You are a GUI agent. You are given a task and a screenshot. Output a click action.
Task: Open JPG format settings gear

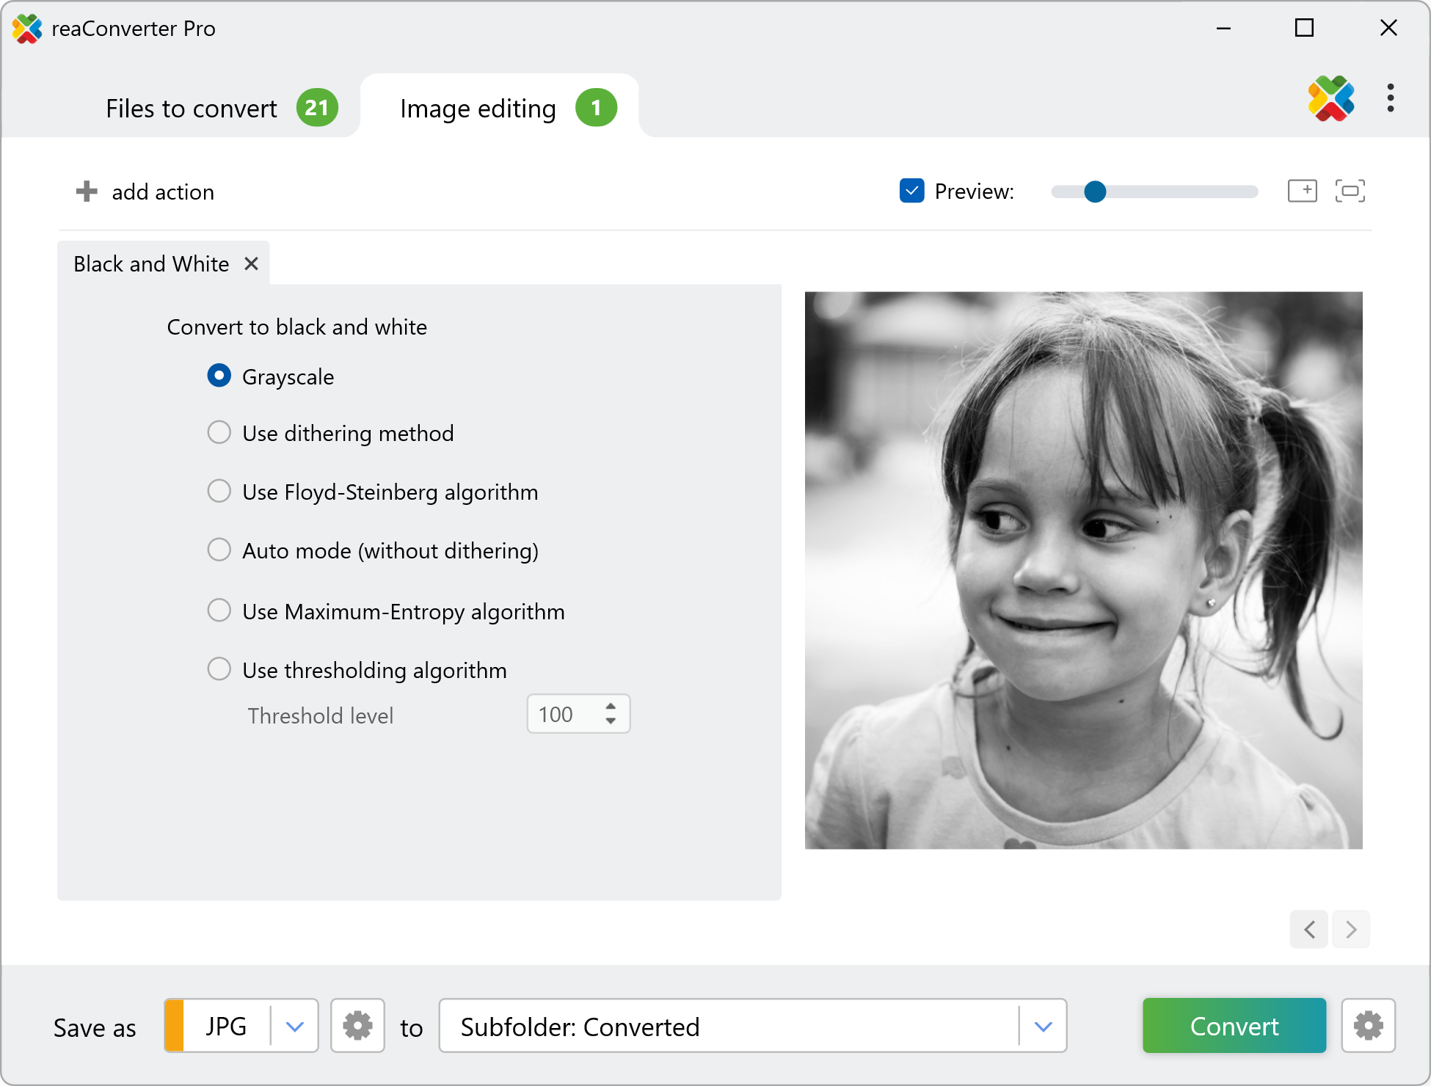coord(357,1026)
